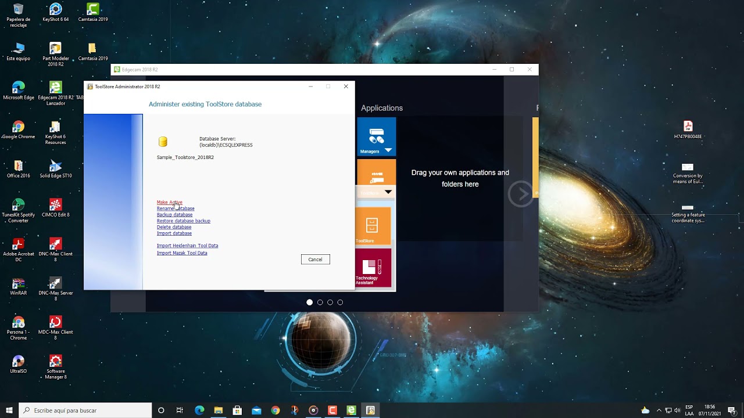
Task: Open the KeyShot 6 64 desktop shortcut
Action: (55, 9)
